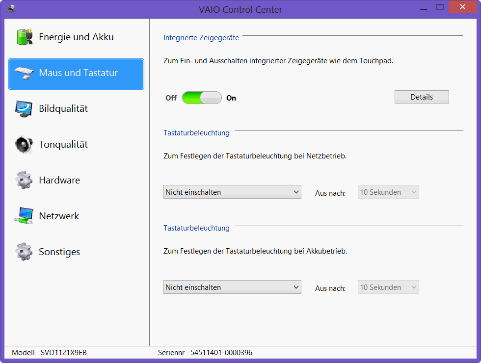Click the Off label beside the switch
The image size is (481, 363).
point(171,98)
